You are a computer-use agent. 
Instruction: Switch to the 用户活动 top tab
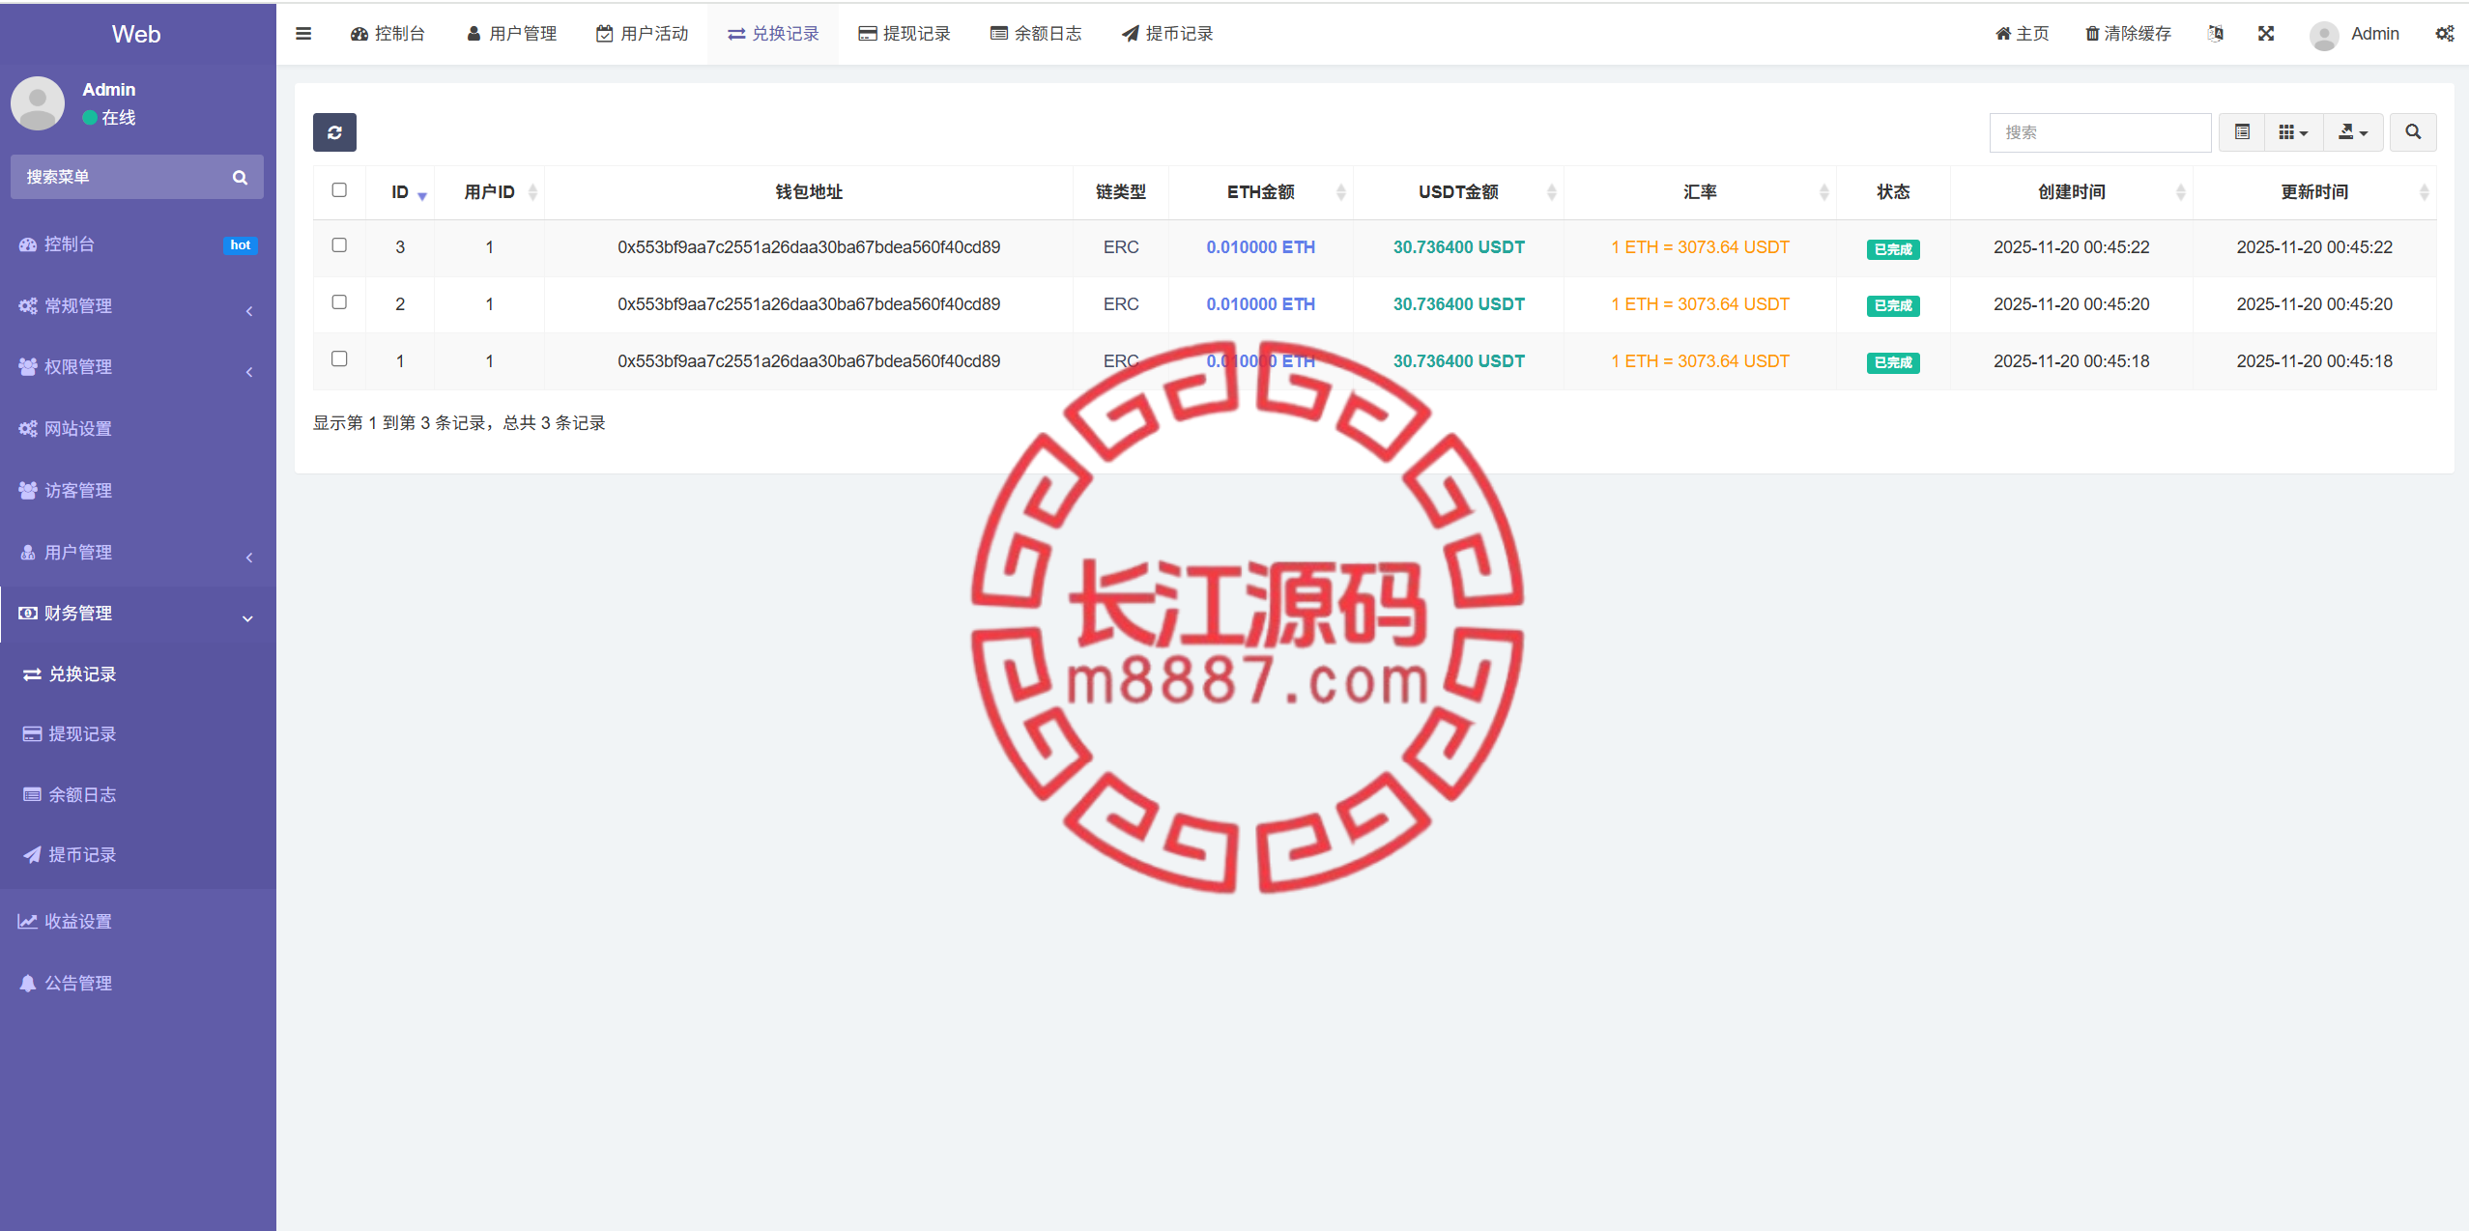pos(643,34)
